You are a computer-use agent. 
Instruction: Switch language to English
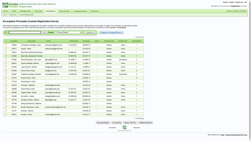tap(232, 2)
